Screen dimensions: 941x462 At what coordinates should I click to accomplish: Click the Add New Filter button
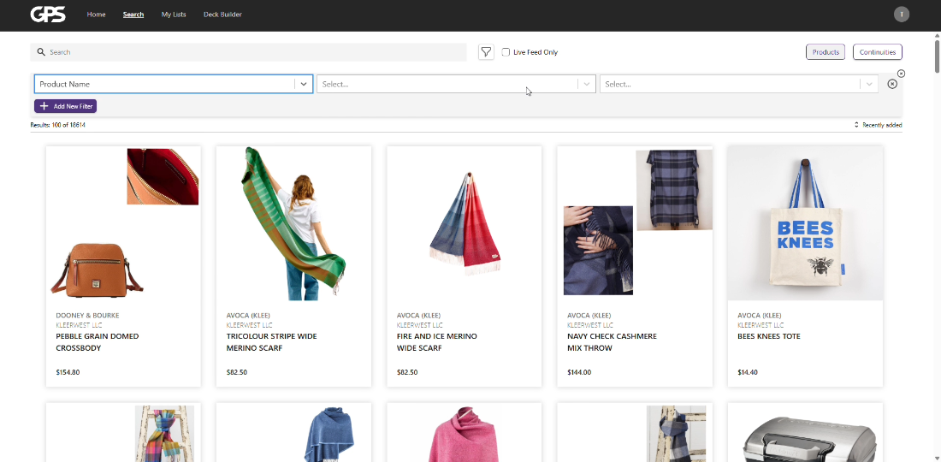pos(65,106)
